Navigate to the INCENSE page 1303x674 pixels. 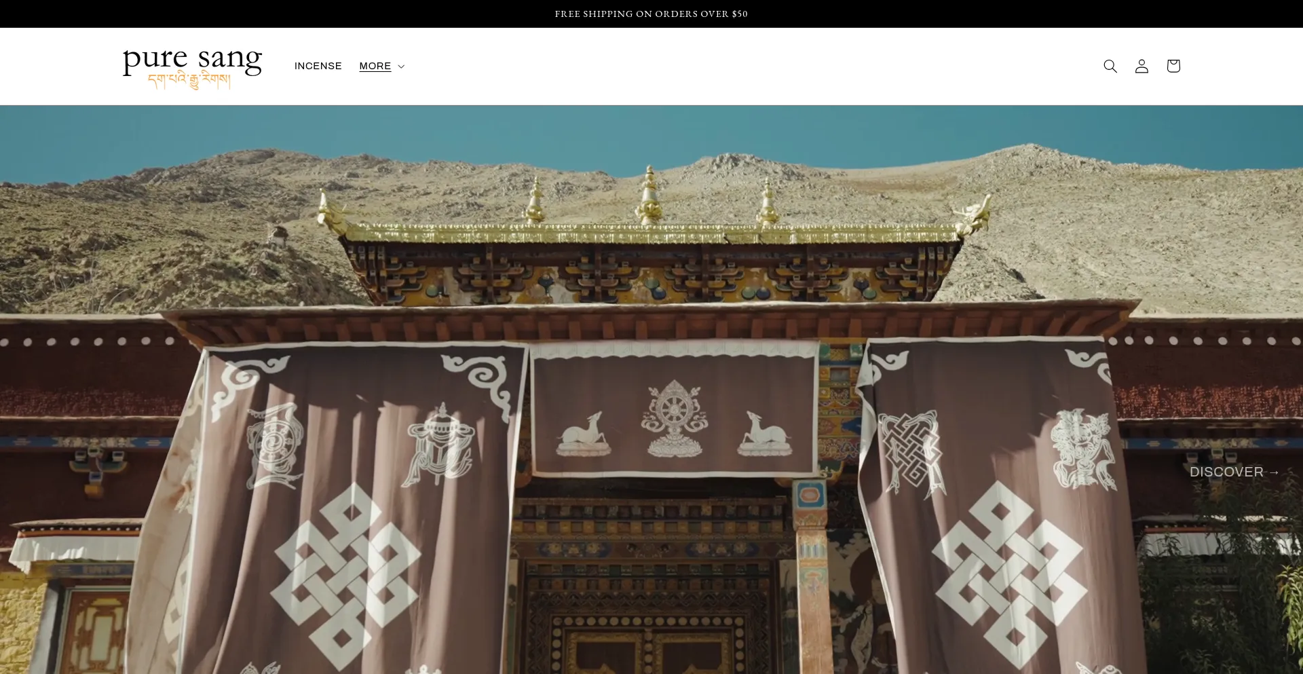(x=318, y=66)
